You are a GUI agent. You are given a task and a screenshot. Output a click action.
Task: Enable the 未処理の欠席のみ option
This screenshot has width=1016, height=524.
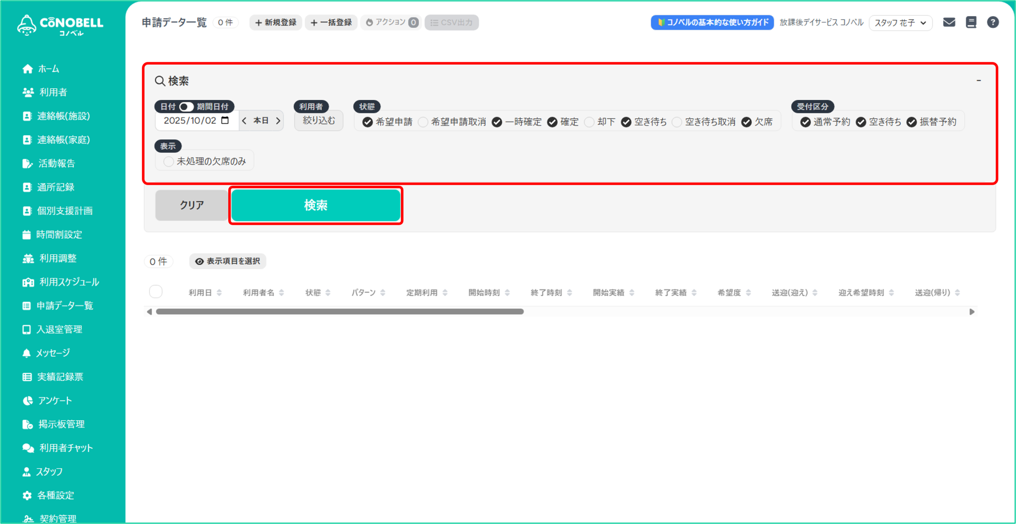(x=168, y=161)
